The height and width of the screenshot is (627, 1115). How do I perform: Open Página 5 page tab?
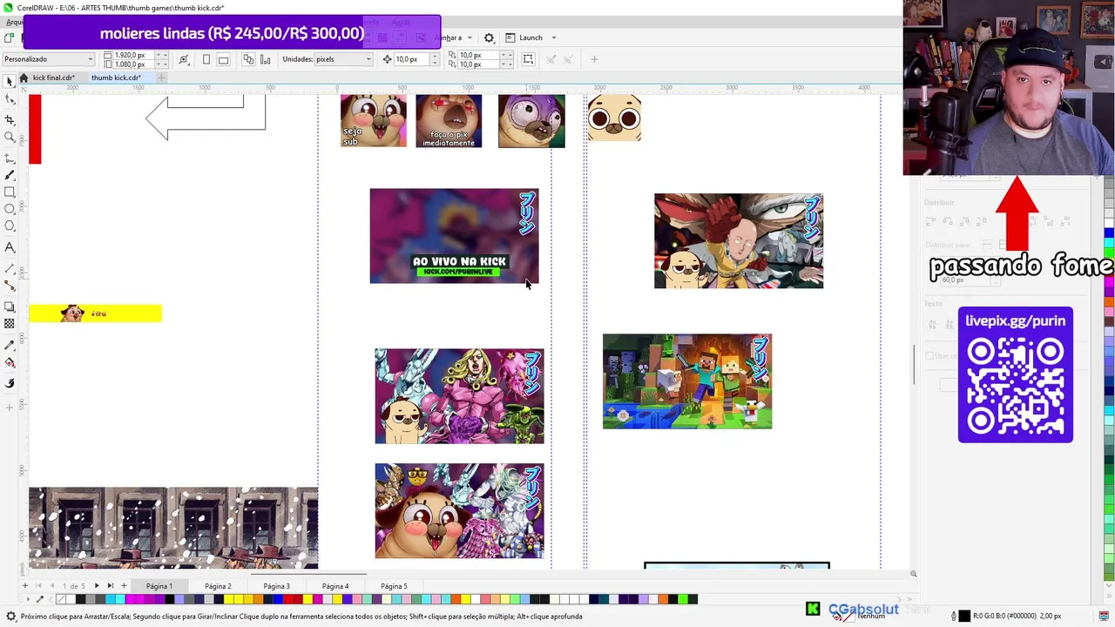pos(394,586)
